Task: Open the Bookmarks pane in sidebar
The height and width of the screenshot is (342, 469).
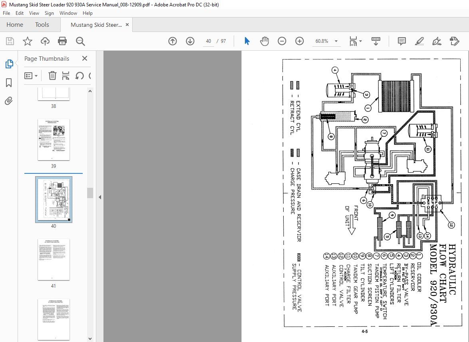Action: click(9, 83)
